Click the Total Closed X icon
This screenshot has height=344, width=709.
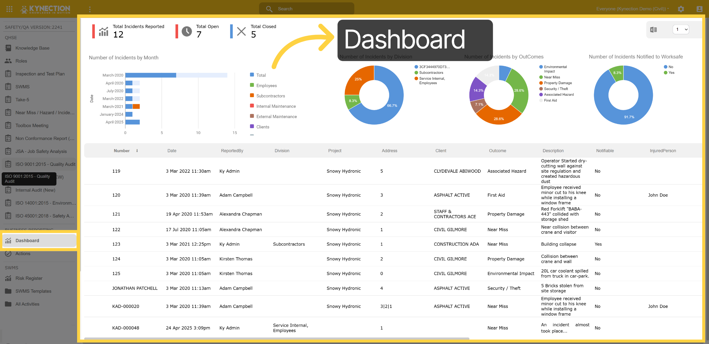click(241, 31)
